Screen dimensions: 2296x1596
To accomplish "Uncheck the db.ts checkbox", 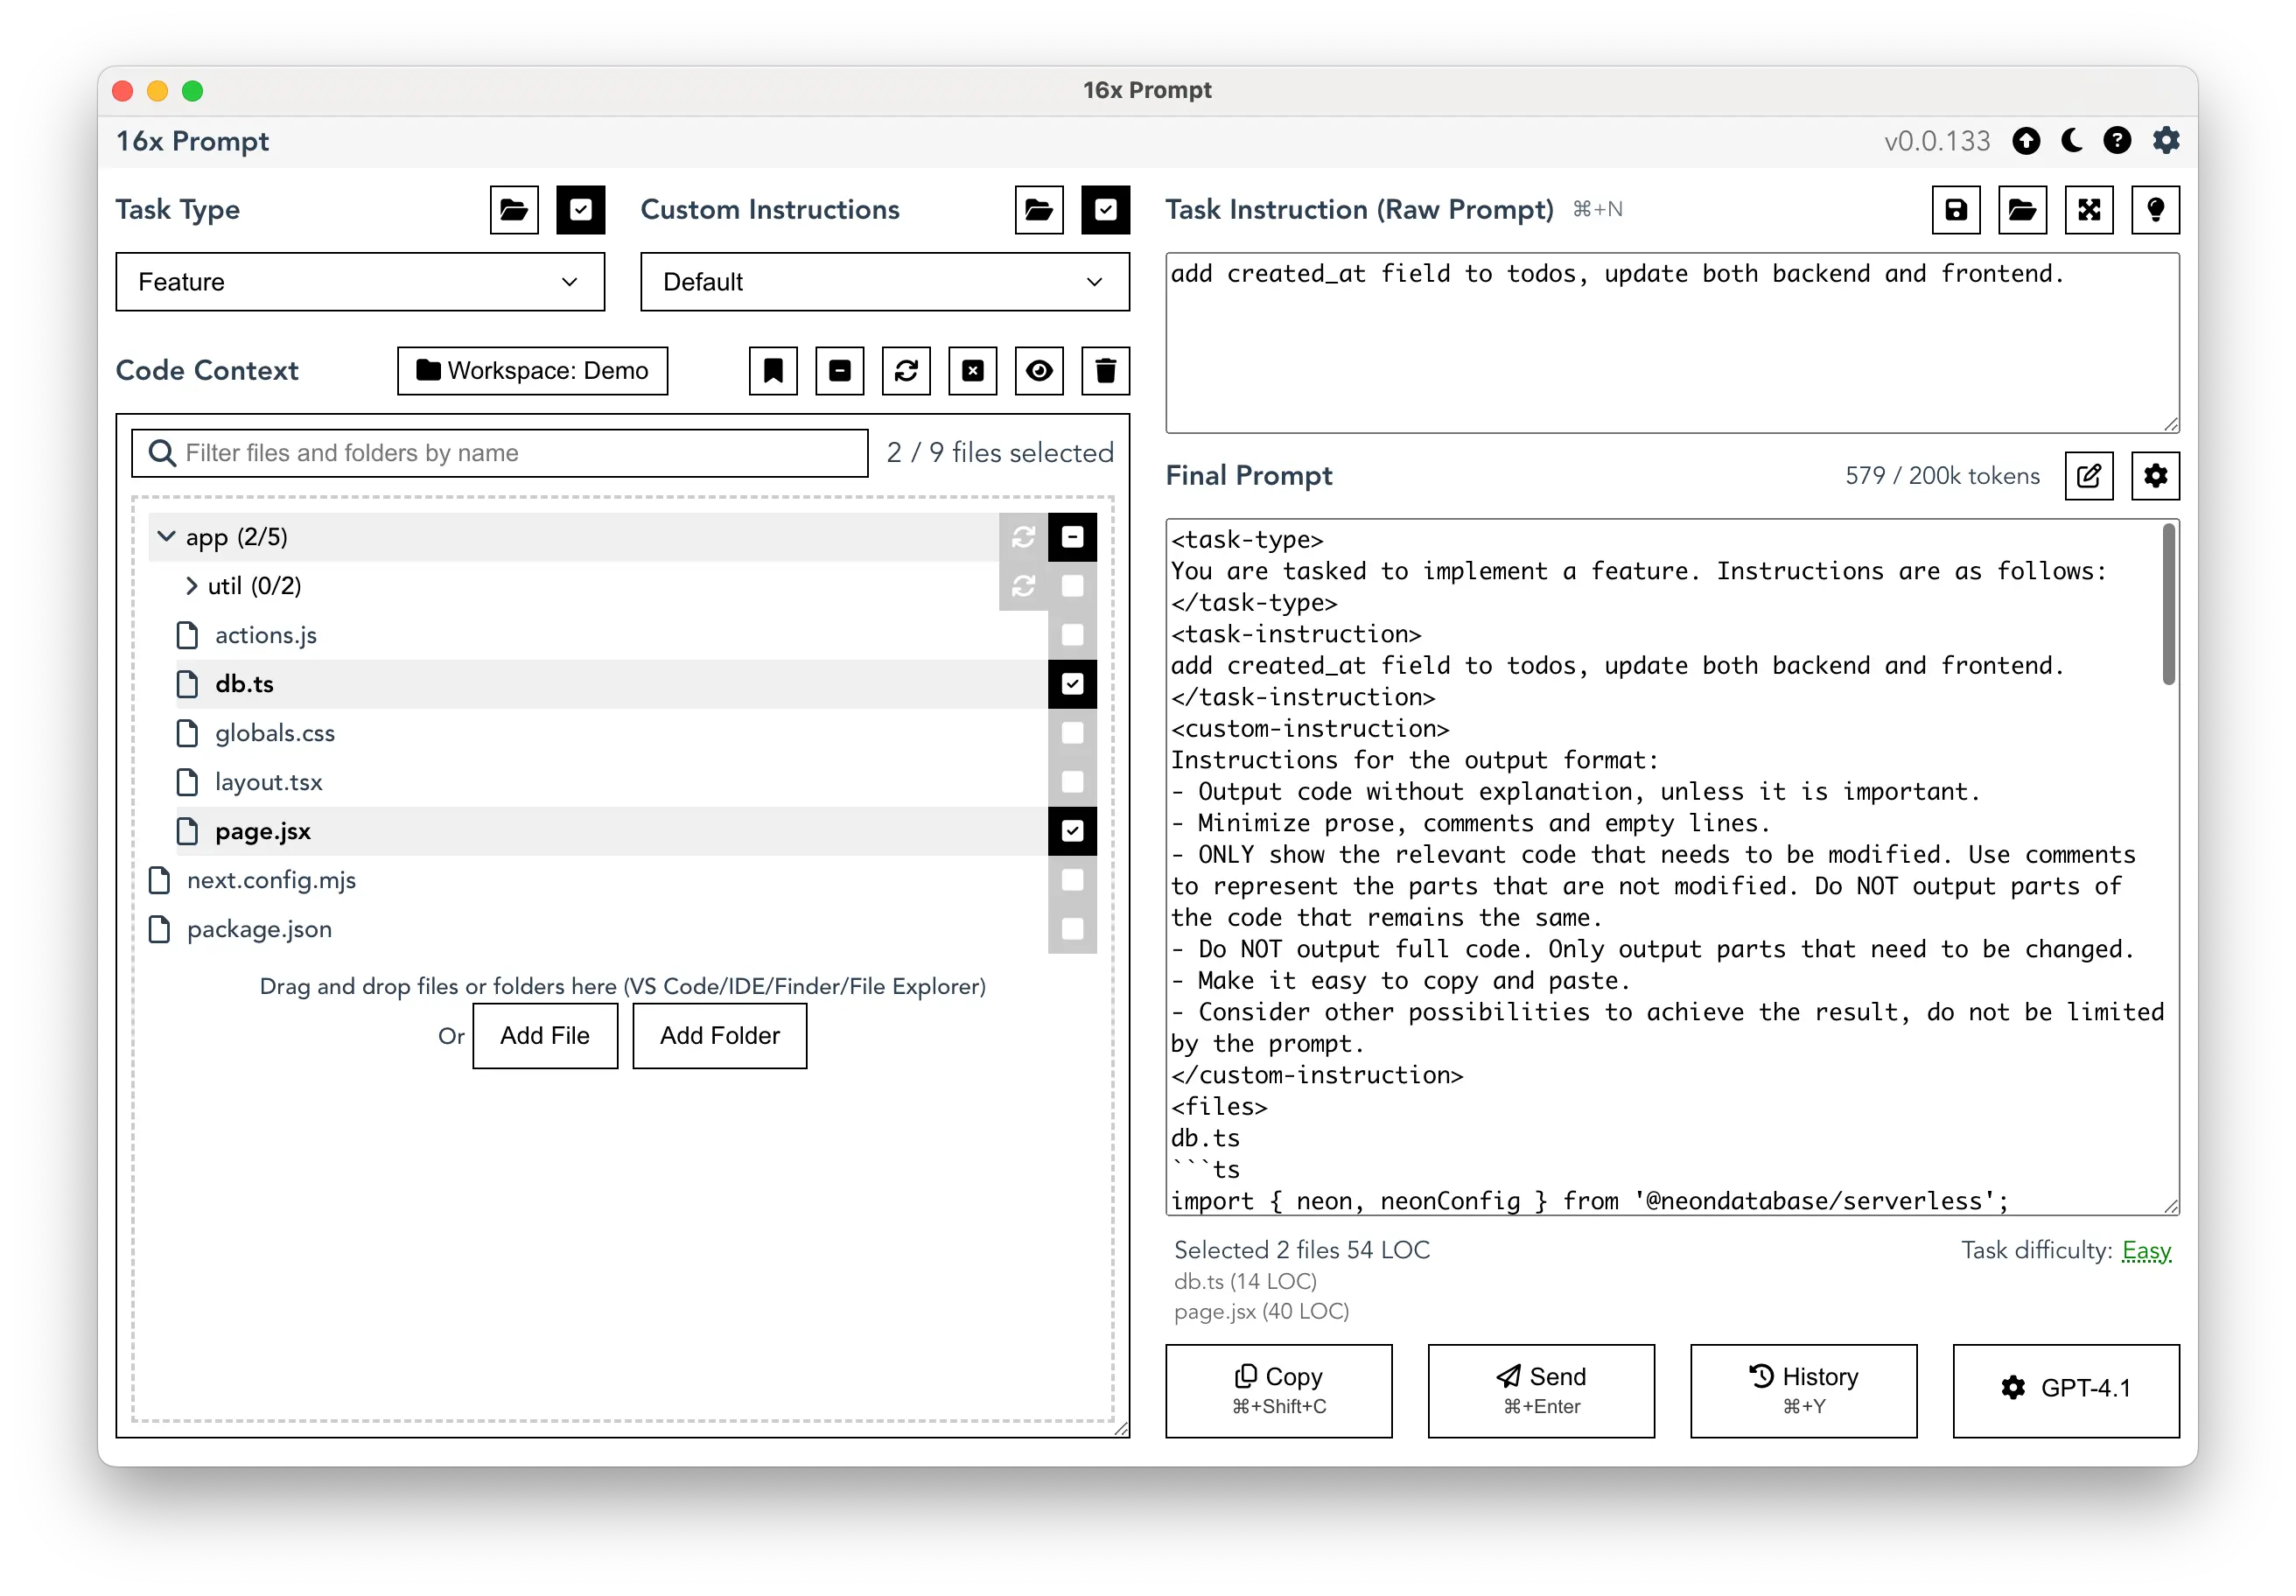I will coord(1072,684).
